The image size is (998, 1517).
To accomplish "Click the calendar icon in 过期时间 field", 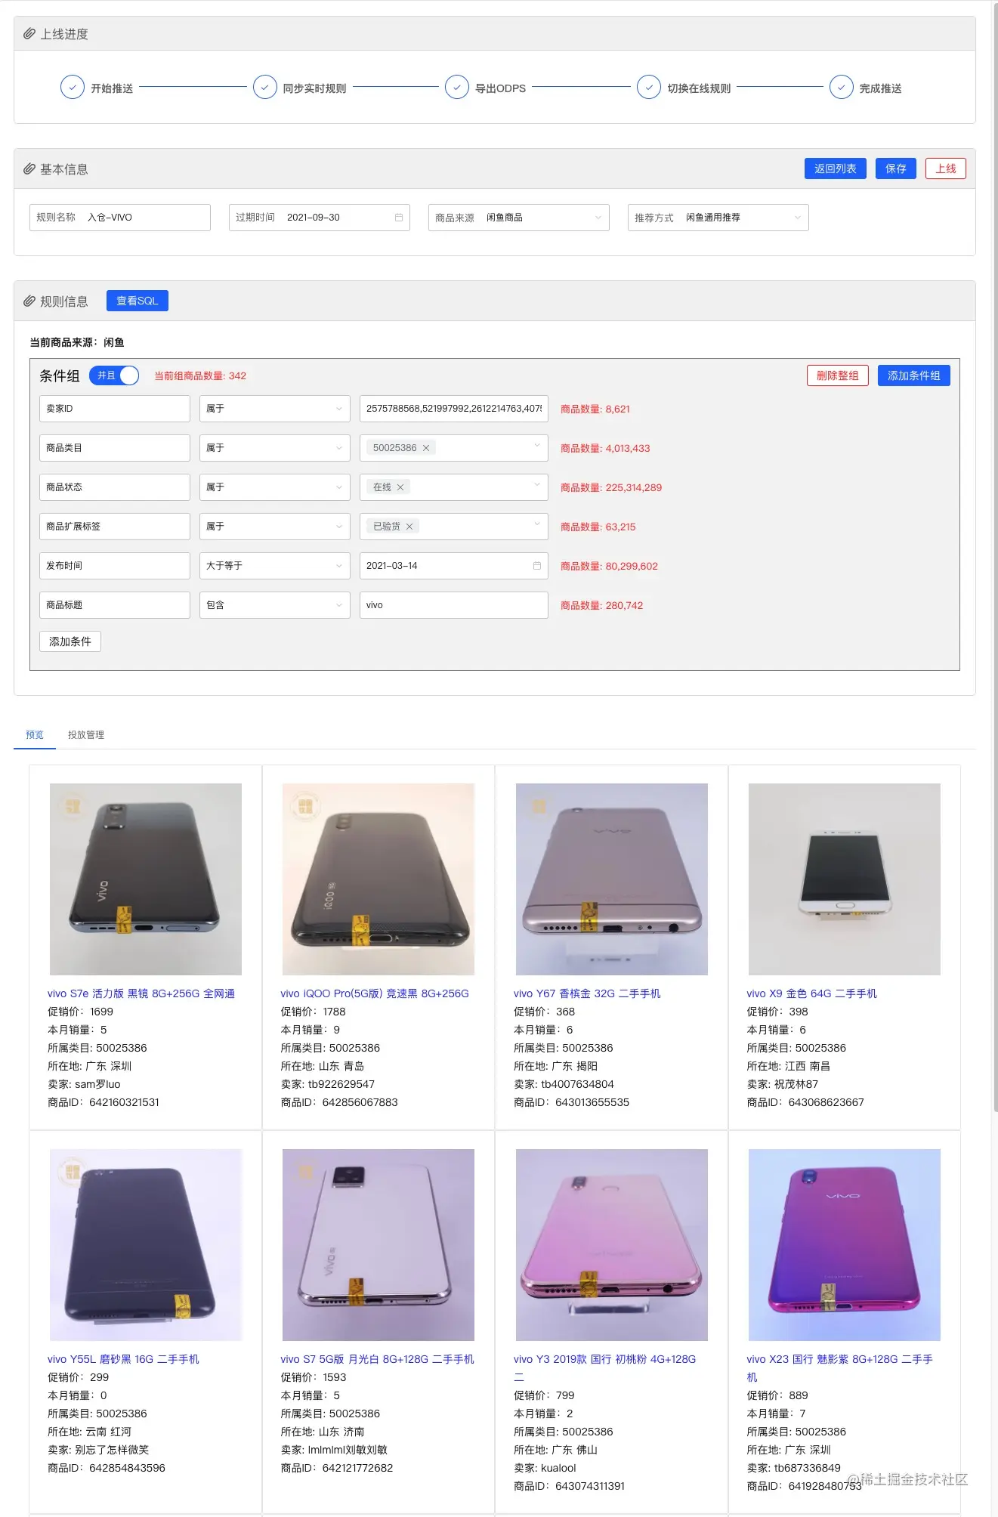I will pyautogui.click(x=399, y=218).
